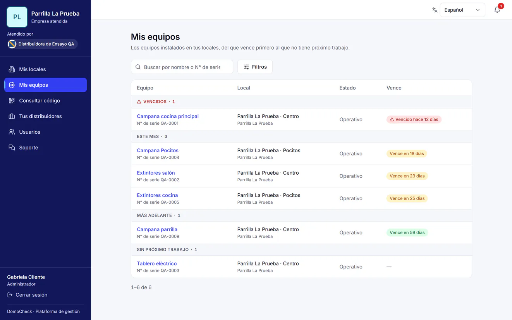
Task: Open the Extintores cocina link
Action: tap(157, 195)
